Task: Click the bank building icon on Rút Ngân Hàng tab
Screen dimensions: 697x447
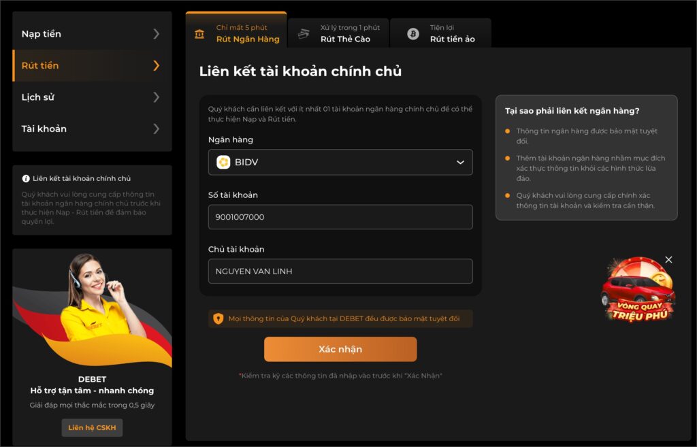Action: coord(199,34)
